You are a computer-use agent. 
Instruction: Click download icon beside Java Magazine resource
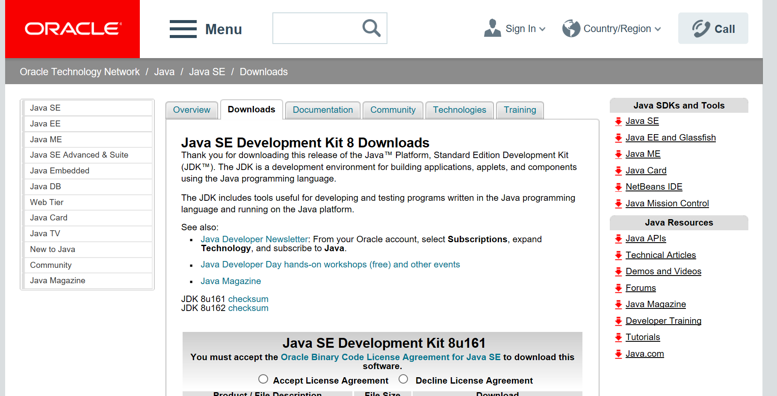click(618, 305)
